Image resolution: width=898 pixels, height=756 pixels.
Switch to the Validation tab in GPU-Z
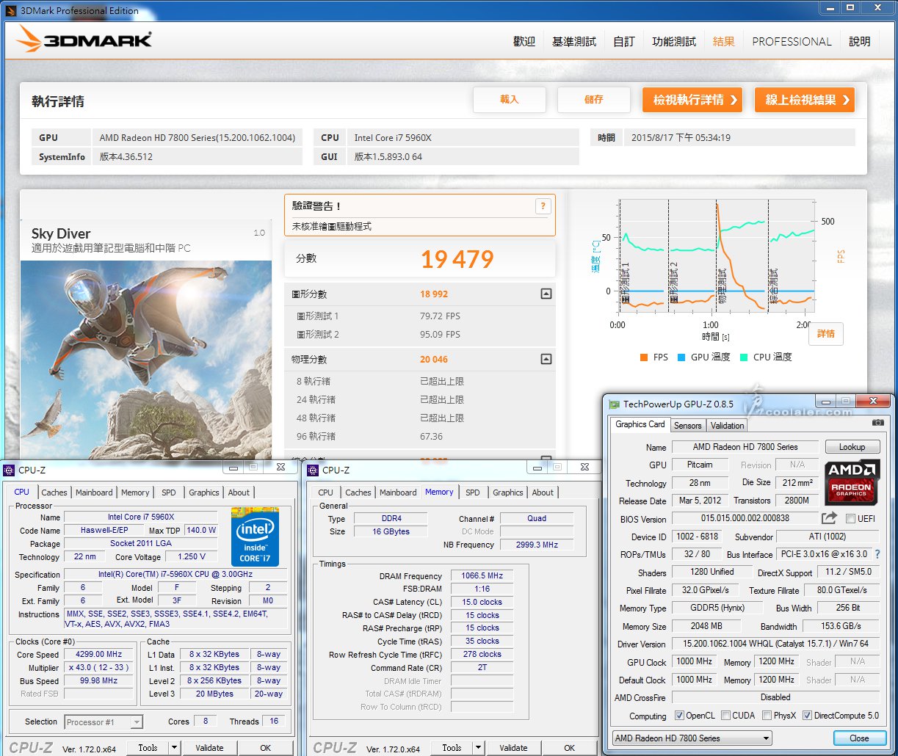click(x=728, y=426)
